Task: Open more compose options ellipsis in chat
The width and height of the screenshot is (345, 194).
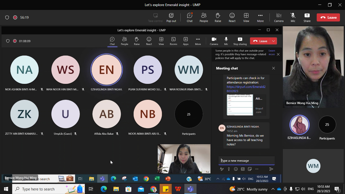Action: point(257,169)
